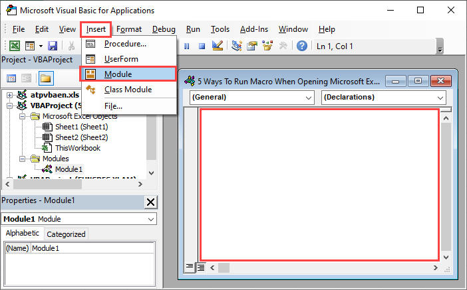Click the Save toolbar icon
Viewport: 467px width, 290px height.
tap(53, 46)
